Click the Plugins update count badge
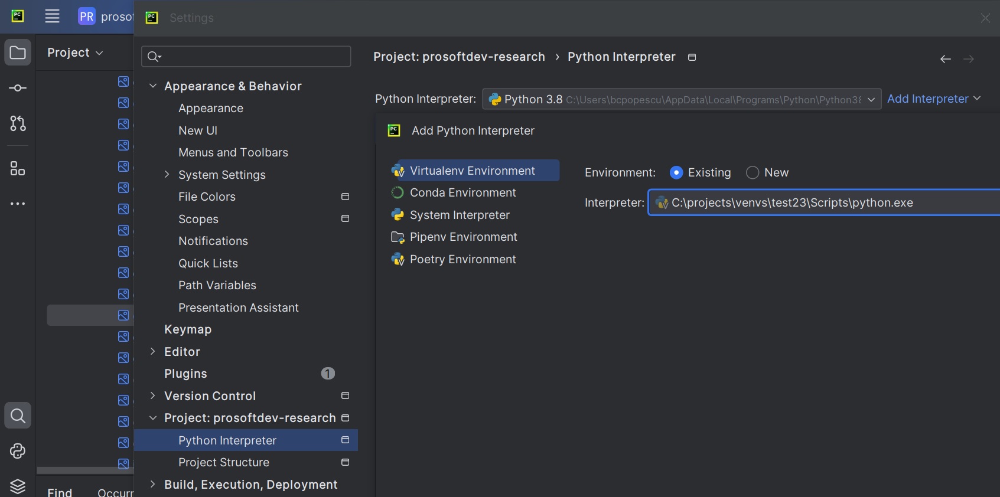This screenshot has height=497, width=1000. tap(328, 374)
